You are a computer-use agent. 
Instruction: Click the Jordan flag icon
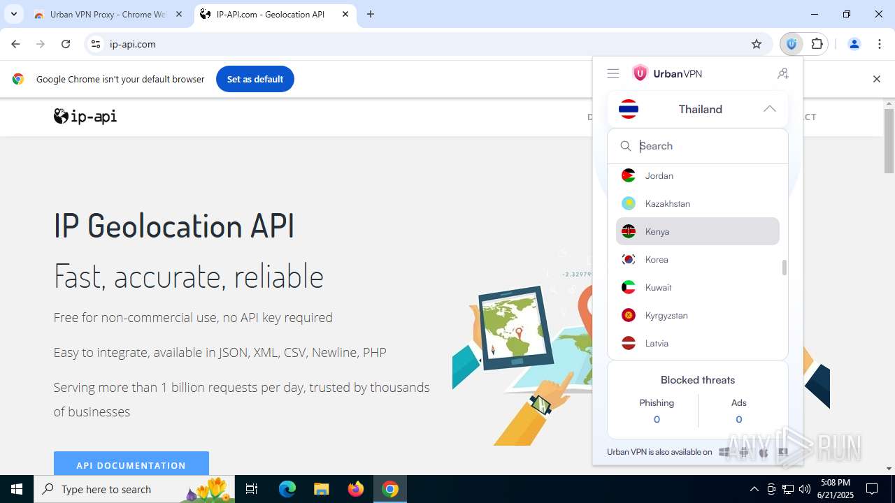[x=629, y=175]
